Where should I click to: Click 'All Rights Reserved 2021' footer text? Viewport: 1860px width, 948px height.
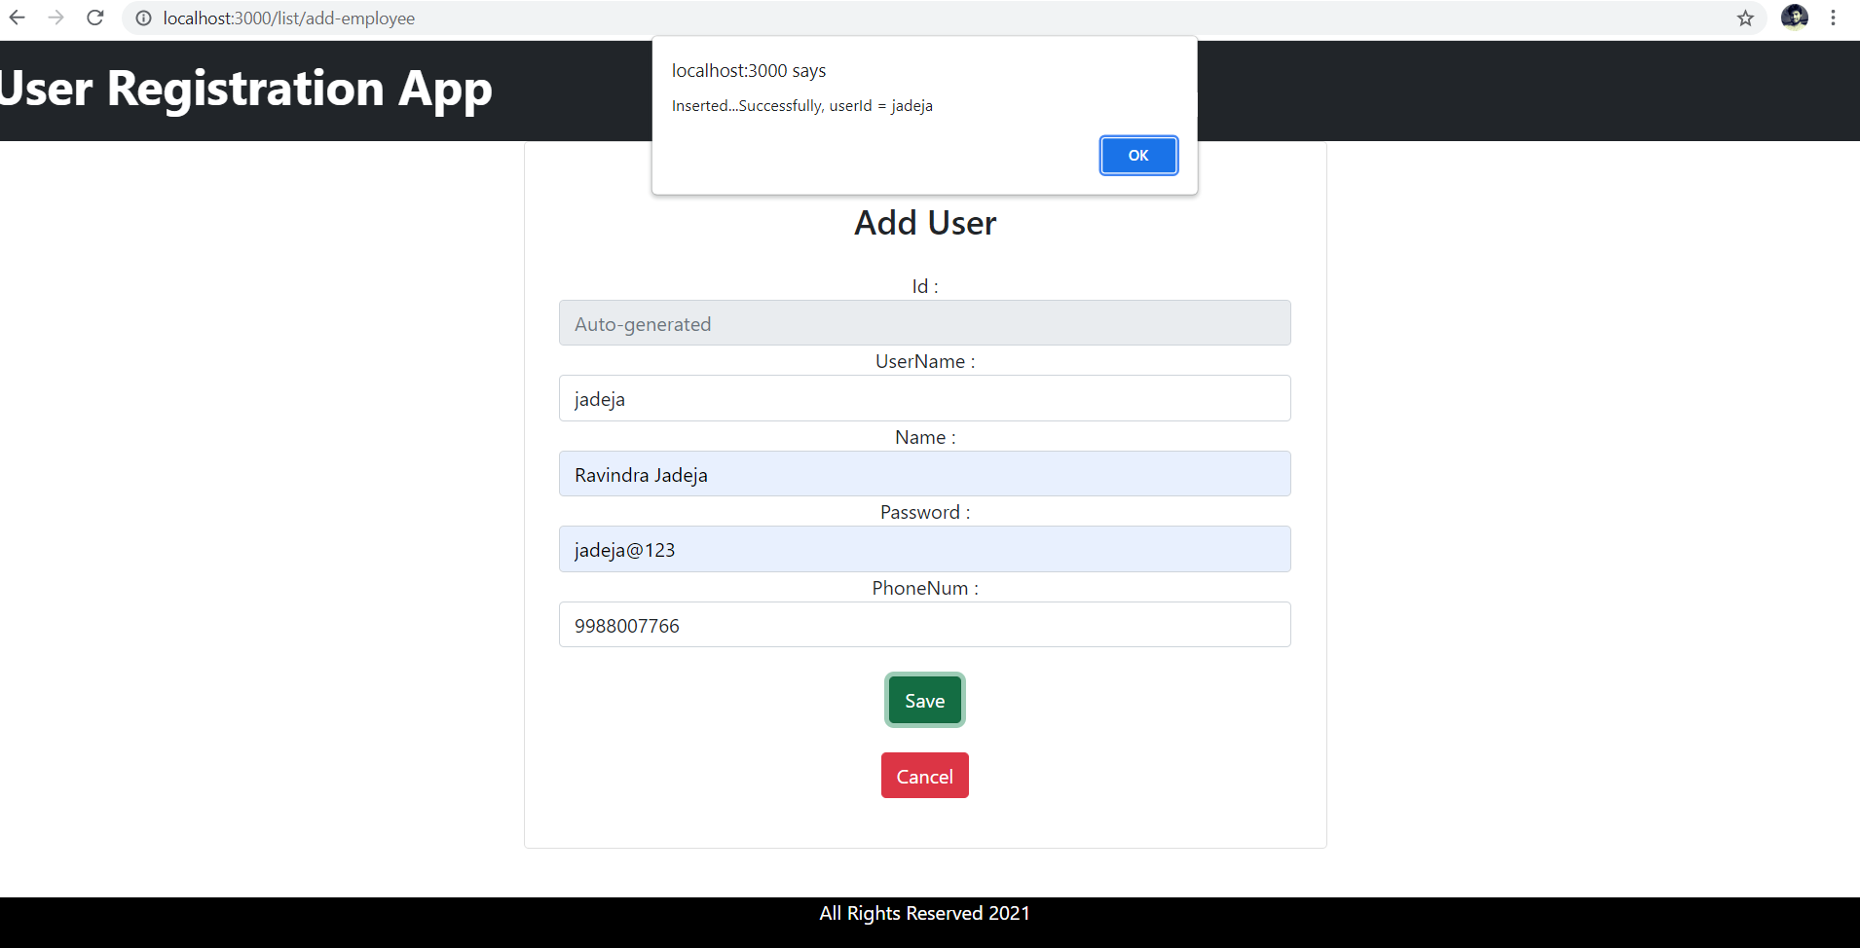click(925, 913)
